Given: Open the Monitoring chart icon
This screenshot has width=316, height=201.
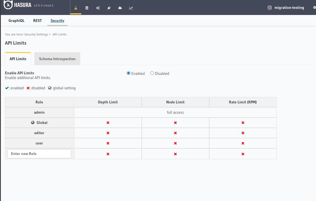Looking at the screenshot, I should click(x=131, y=8).
